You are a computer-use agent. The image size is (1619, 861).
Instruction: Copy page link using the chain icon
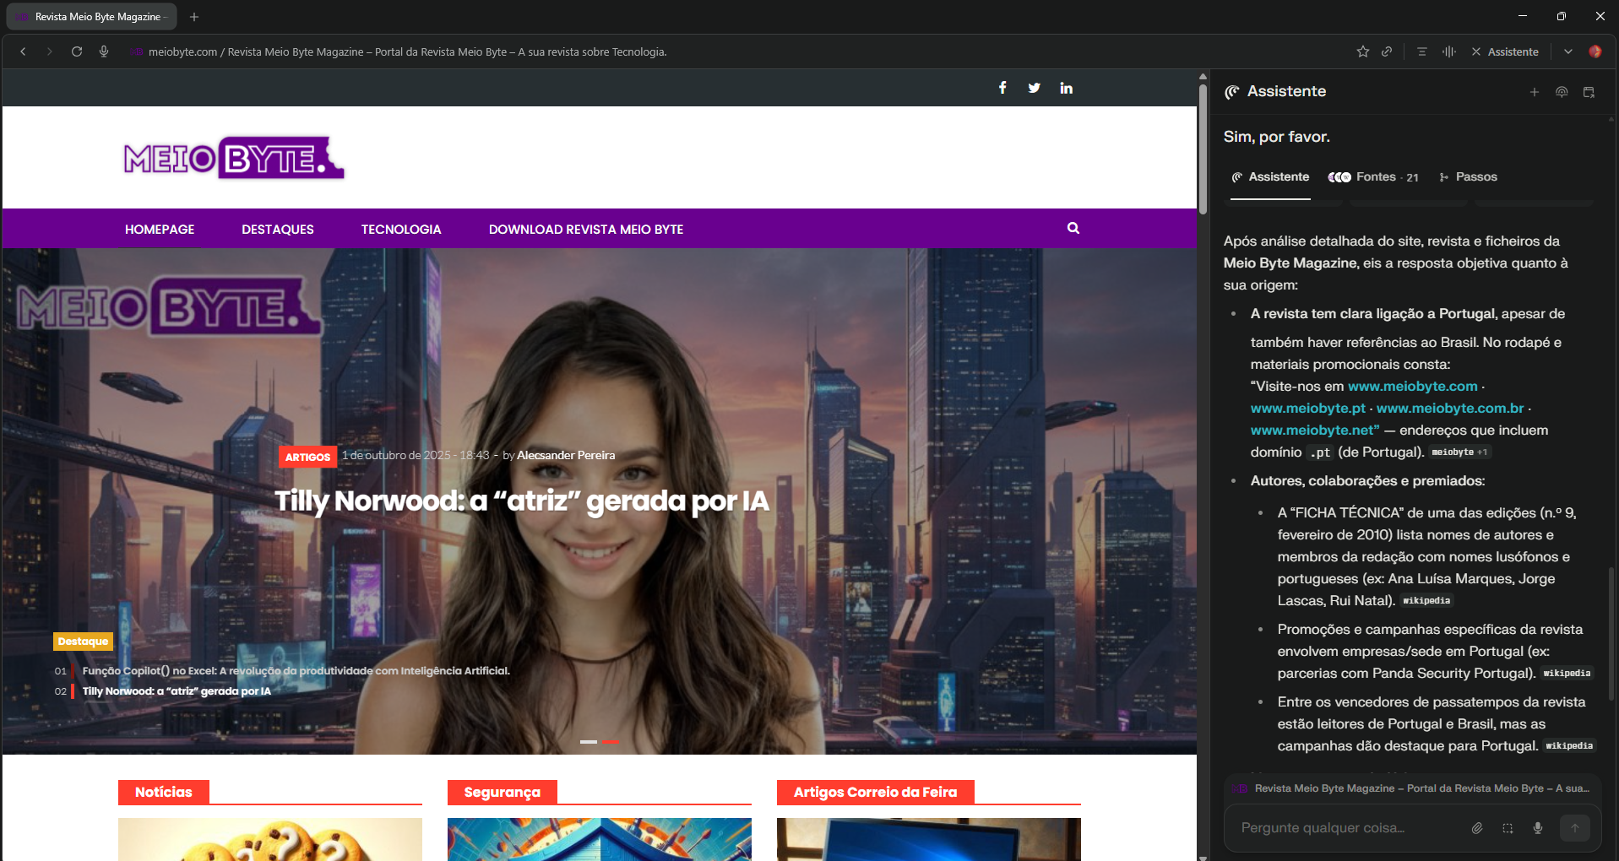[x=1387, y=51]
